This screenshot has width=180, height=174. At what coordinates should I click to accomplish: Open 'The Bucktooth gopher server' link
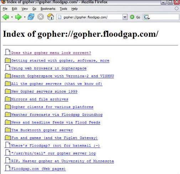42,130
